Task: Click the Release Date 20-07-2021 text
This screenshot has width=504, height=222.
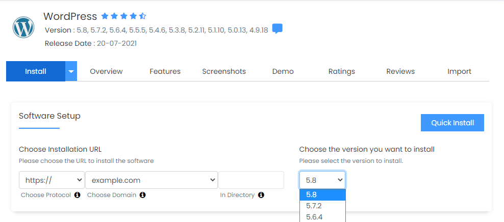Action: [91, 43]
